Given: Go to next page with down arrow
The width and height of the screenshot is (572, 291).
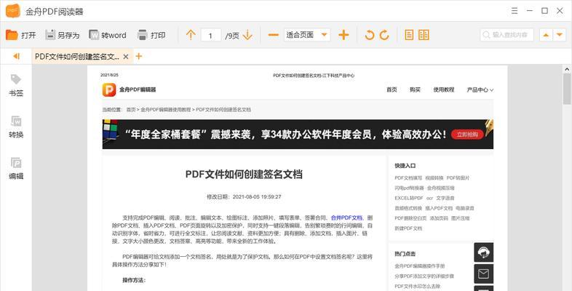Looking at the screenshot, I should coord(247,35).
